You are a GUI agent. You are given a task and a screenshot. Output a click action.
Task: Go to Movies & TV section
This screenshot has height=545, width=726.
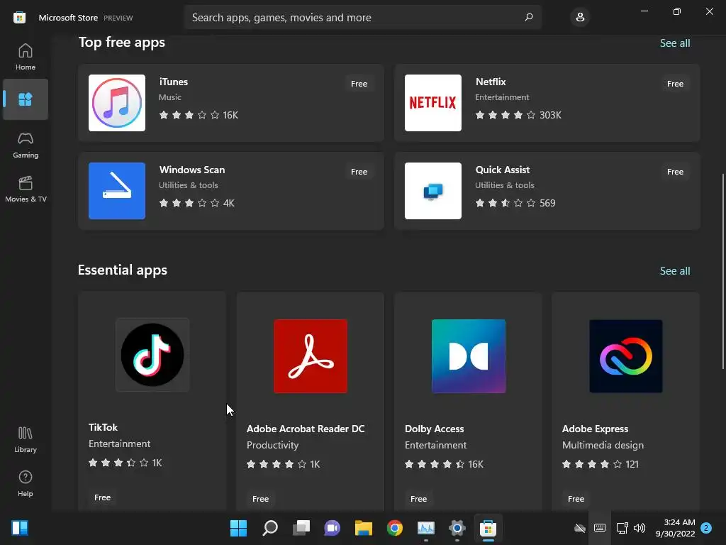coord(26,189)
